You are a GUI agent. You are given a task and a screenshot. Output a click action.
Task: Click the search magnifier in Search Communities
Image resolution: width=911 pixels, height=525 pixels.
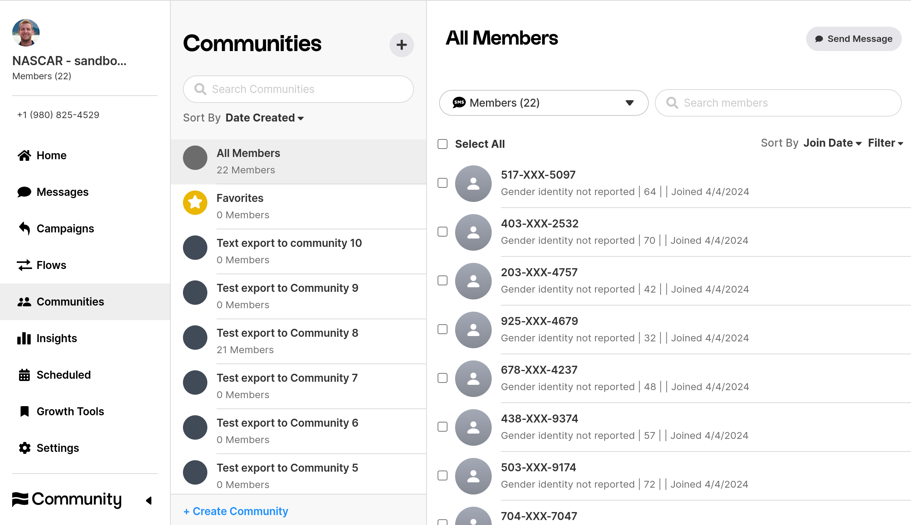[200, 89]
